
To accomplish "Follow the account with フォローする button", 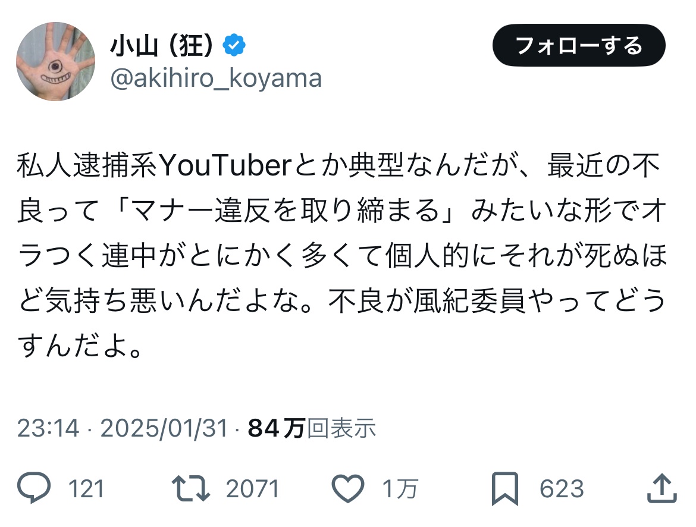I will [x=579, y=45].
